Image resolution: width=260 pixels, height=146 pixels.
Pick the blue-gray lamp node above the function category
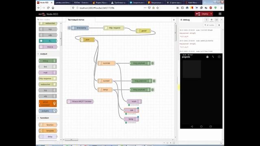48,111
